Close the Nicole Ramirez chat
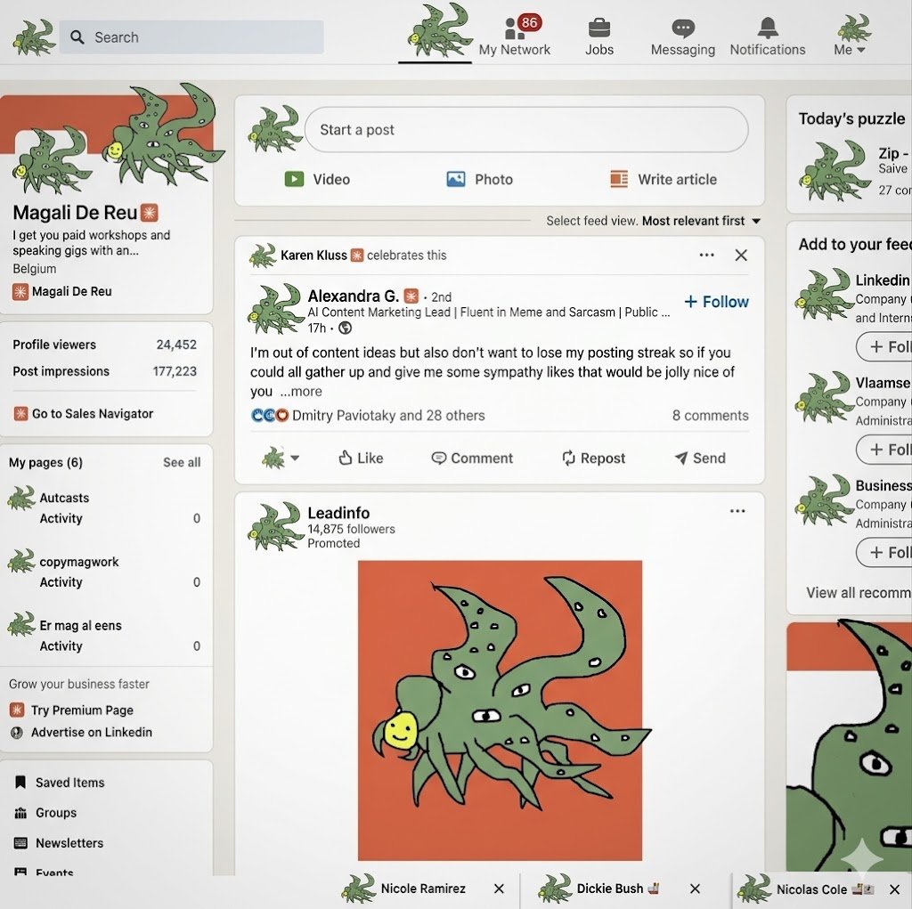 (499, 889)
